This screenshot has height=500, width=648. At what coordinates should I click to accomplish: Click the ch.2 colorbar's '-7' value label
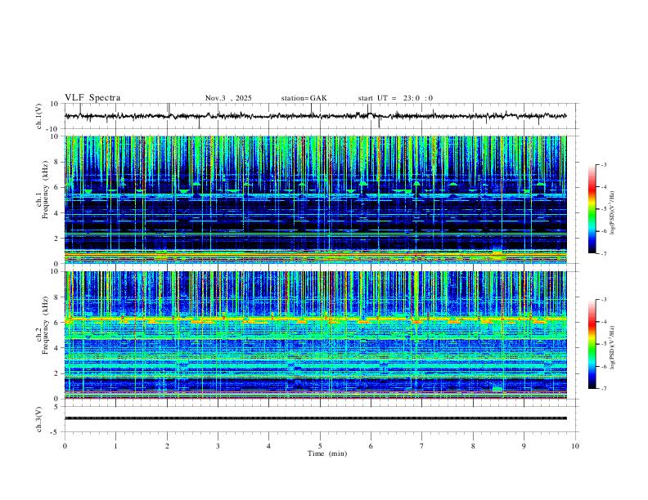click(604, 388)
